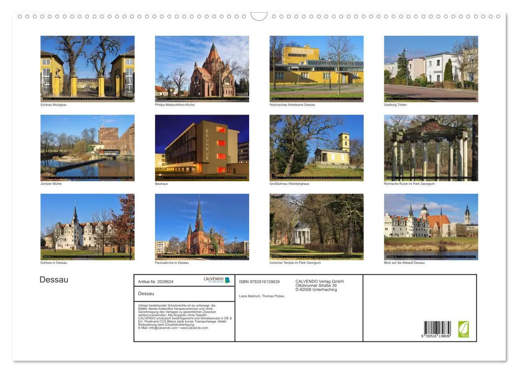
Task: Click the hanger notch in the spiral binding
Action: click(x=259, y=15)
